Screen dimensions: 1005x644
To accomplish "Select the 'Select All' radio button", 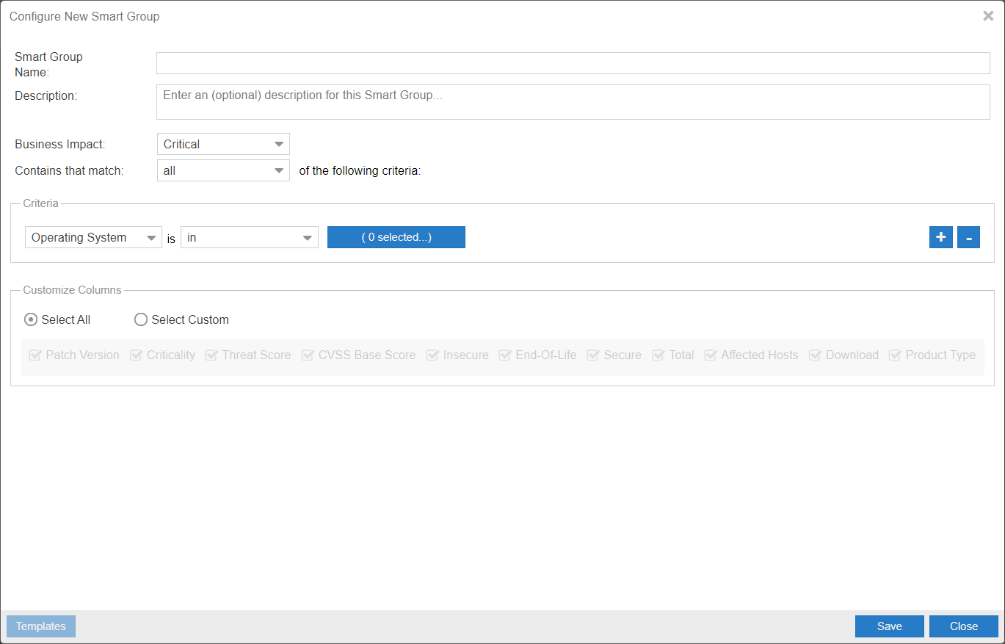I will click(x=31, y=319).
